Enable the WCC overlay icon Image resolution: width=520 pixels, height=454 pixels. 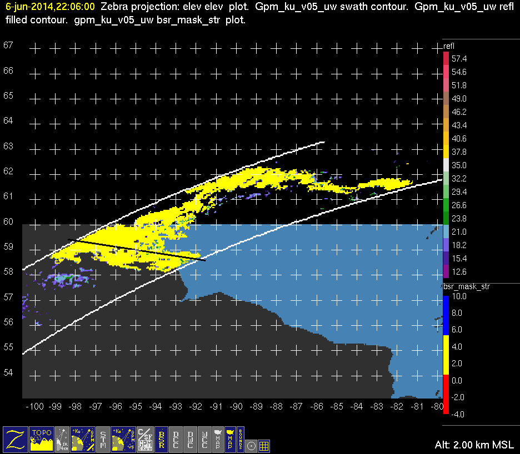point(205,439)
